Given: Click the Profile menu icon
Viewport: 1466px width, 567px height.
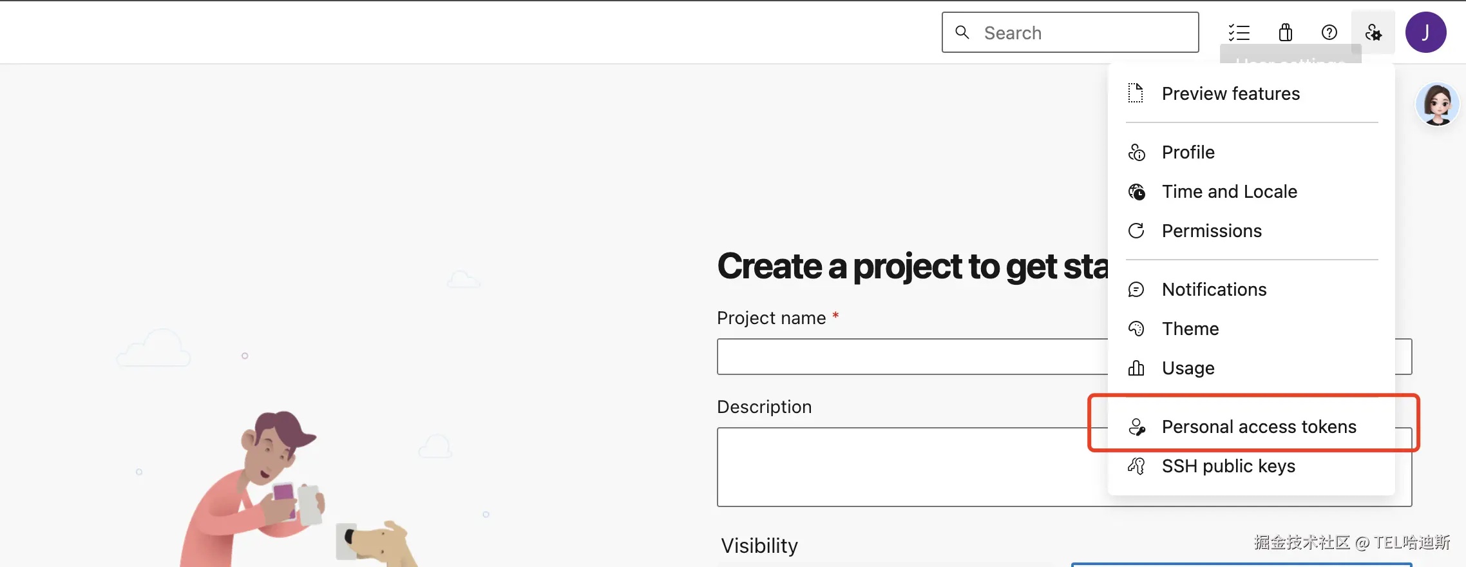Looking at the screenshot, I should (x=1136, y=153).
